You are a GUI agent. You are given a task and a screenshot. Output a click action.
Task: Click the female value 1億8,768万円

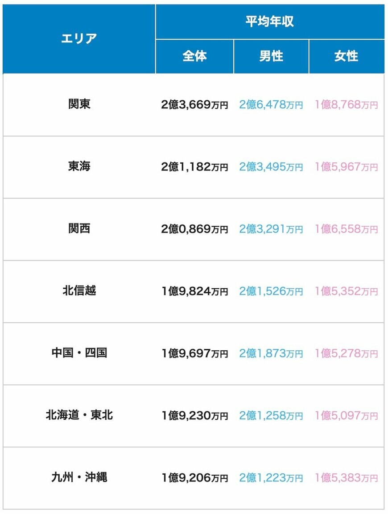tap(346, 105)
